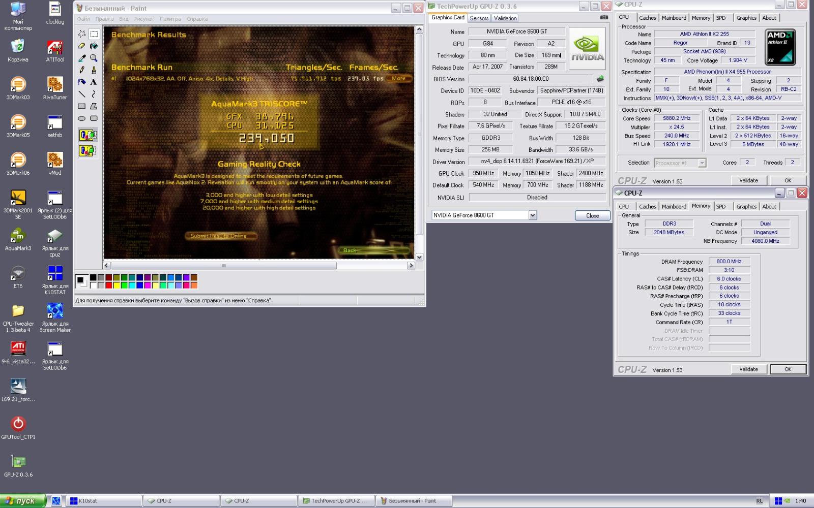This screenshot has width=814, height=508.
Task: Select the Rectangle shape tool
Action: pos(82,106)
